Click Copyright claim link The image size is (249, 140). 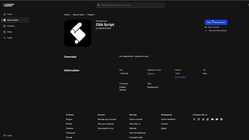point(136,137)
